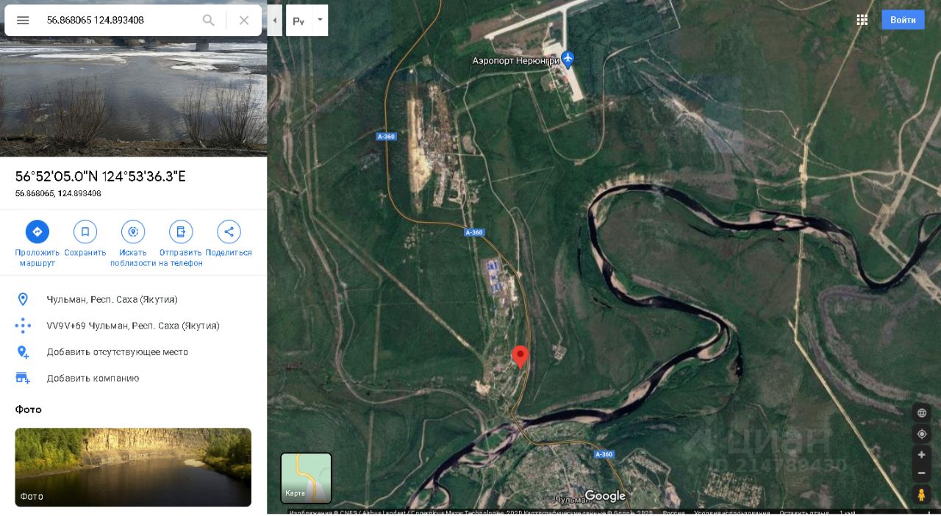This screenshot has height=516, width=941.
Task: Show your location button
Action: [921, 434]
